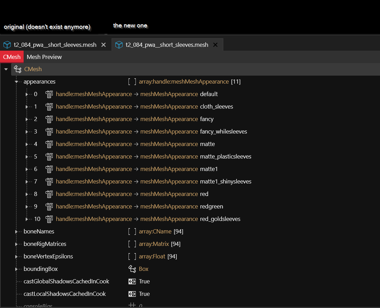
Task: Expand appearance 10 red_goldsleeves
Action: pyautogui.click(x=27, y=219)
